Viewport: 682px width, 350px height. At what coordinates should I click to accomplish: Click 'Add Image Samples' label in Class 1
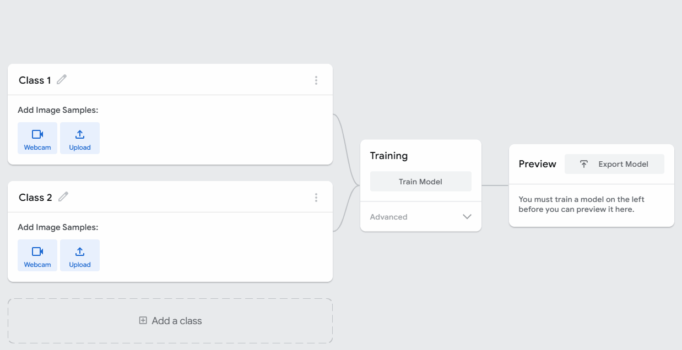pyautogui.click(x=58, y=110)
